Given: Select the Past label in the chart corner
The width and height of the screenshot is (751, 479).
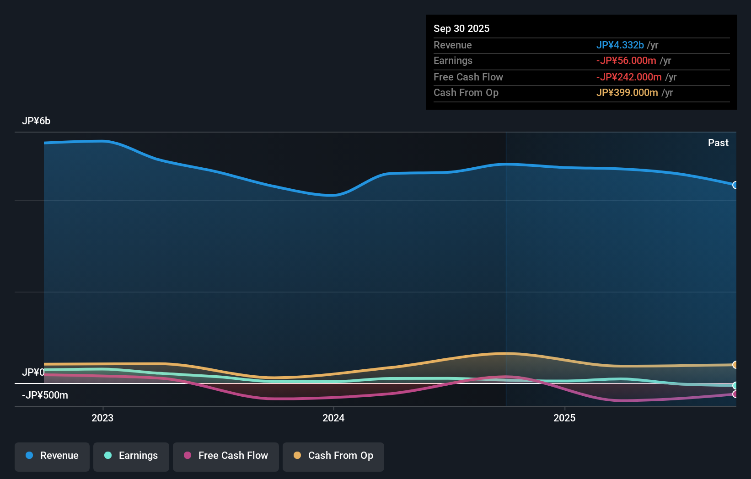Looking at the screenshot, I should coord(718,143).
